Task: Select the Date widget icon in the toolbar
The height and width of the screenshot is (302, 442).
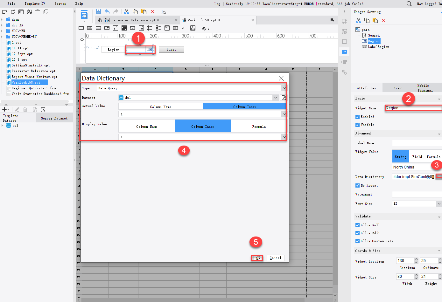Action: (124, 28)
